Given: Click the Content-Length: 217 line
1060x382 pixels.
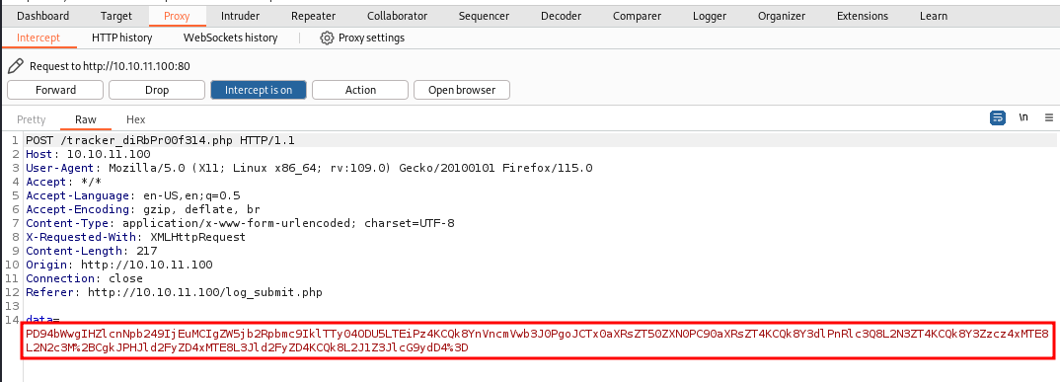Looking at the screenshot, I should [91, 251].
